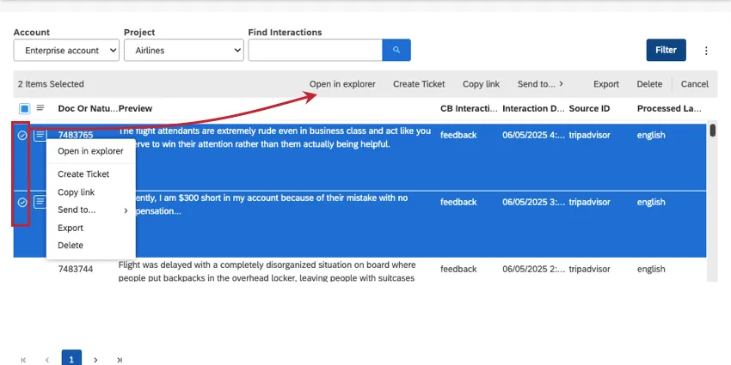The image size is (731, 365).
Task: Click Open in explorer in the toolbar
Action: (342, 84)
